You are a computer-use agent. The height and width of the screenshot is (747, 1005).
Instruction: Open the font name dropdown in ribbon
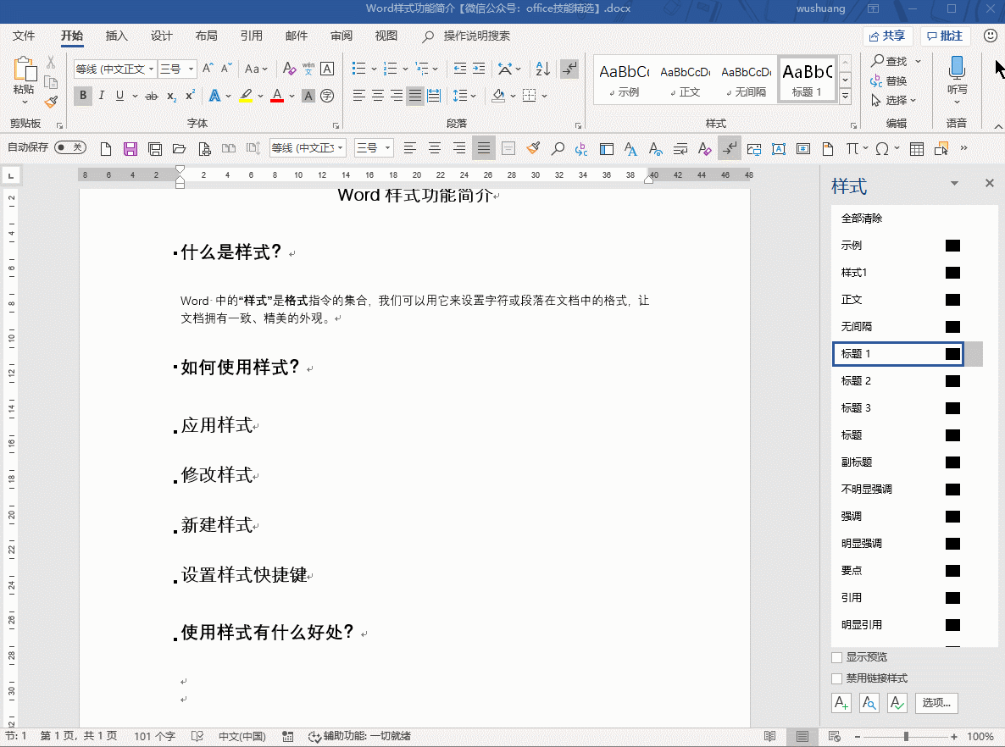coord(152,69)
